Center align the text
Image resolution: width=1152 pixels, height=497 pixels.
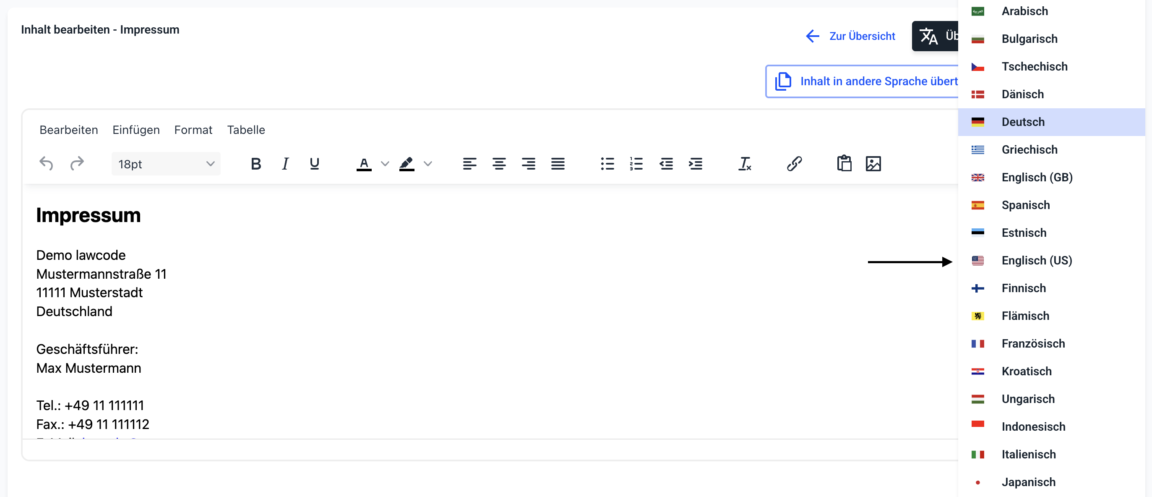(x=499, y=164)
